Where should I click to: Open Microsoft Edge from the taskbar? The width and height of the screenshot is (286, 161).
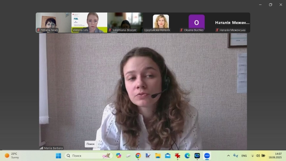click(x=187, y=156)
